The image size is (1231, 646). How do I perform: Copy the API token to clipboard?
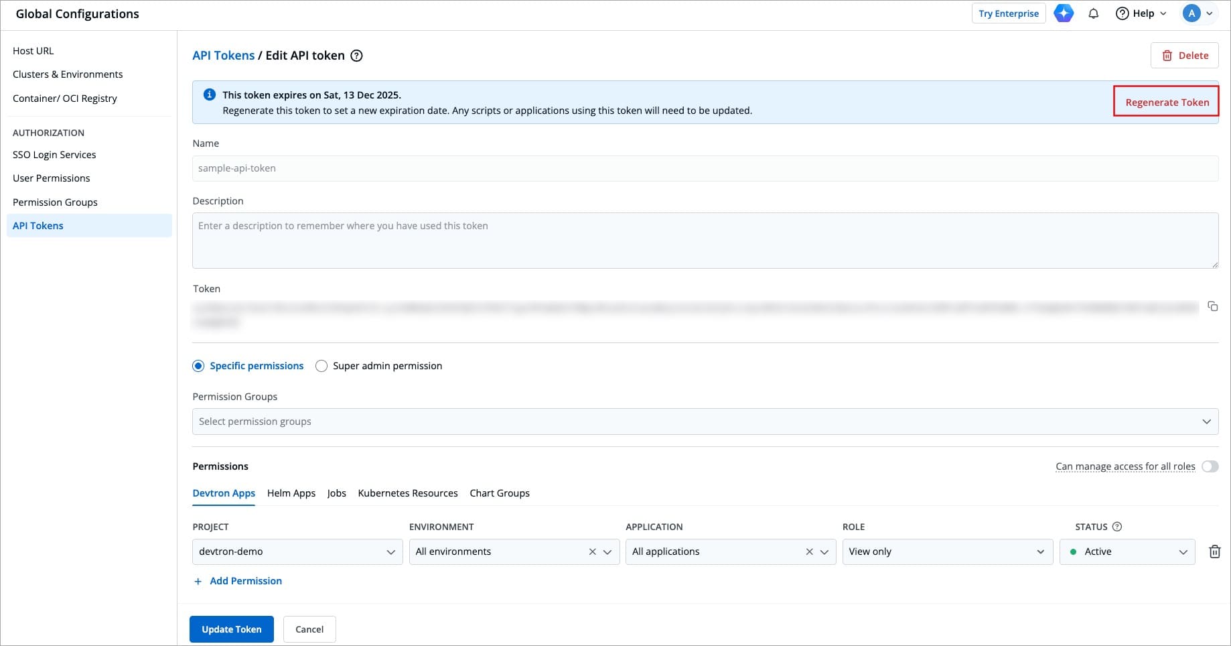(1212, 306)
